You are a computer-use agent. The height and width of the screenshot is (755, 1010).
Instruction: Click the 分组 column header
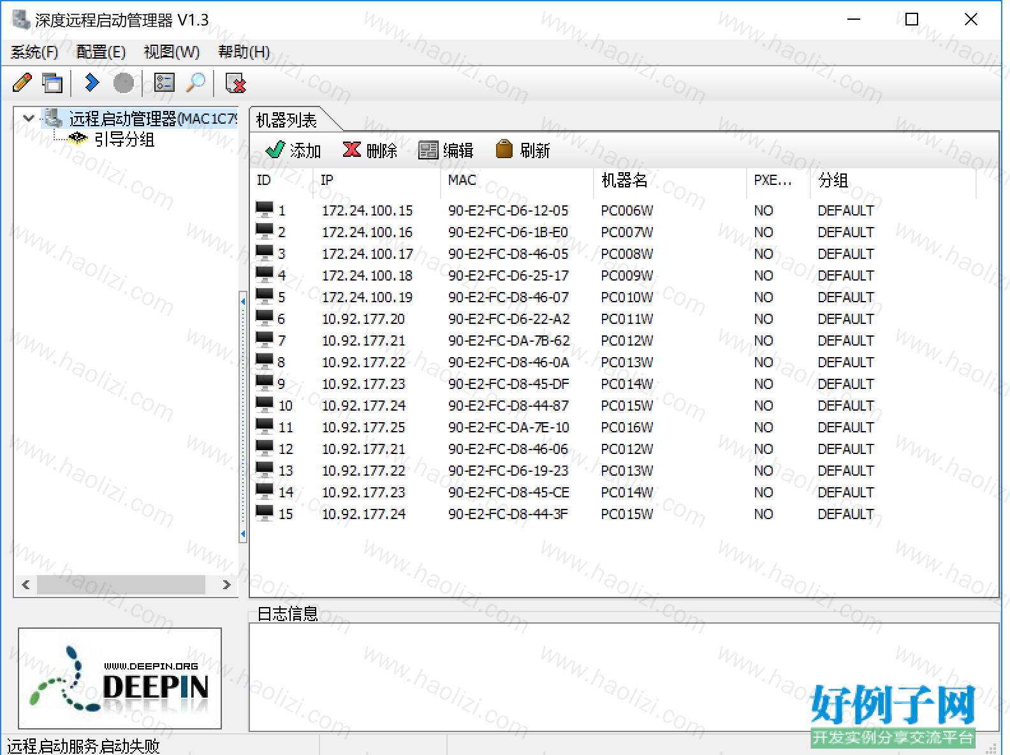pyautogui.click(x=893, y=180)
